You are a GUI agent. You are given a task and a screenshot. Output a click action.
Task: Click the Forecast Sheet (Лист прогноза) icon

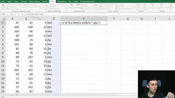145,5
